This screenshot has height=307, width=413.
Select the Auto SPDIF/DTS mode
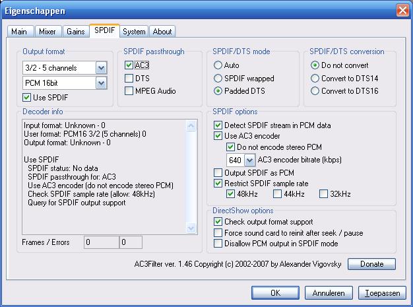click(x=218, y=66)
